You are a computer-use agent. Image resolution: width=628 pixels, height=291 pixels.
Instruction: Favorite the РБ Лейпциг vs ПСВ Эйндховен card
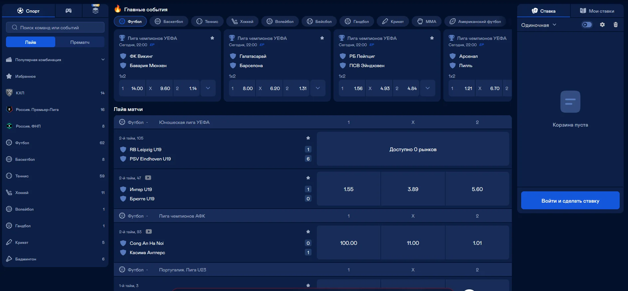[x=432, y=38]
